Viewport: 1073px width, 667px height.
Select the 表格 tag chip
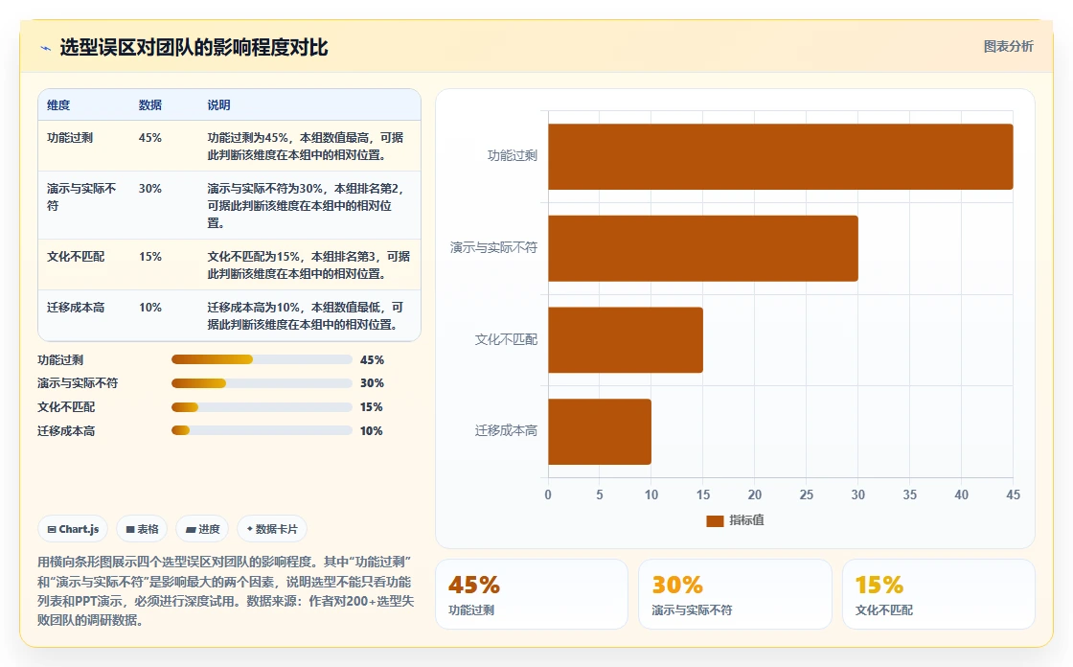[142, 529]
